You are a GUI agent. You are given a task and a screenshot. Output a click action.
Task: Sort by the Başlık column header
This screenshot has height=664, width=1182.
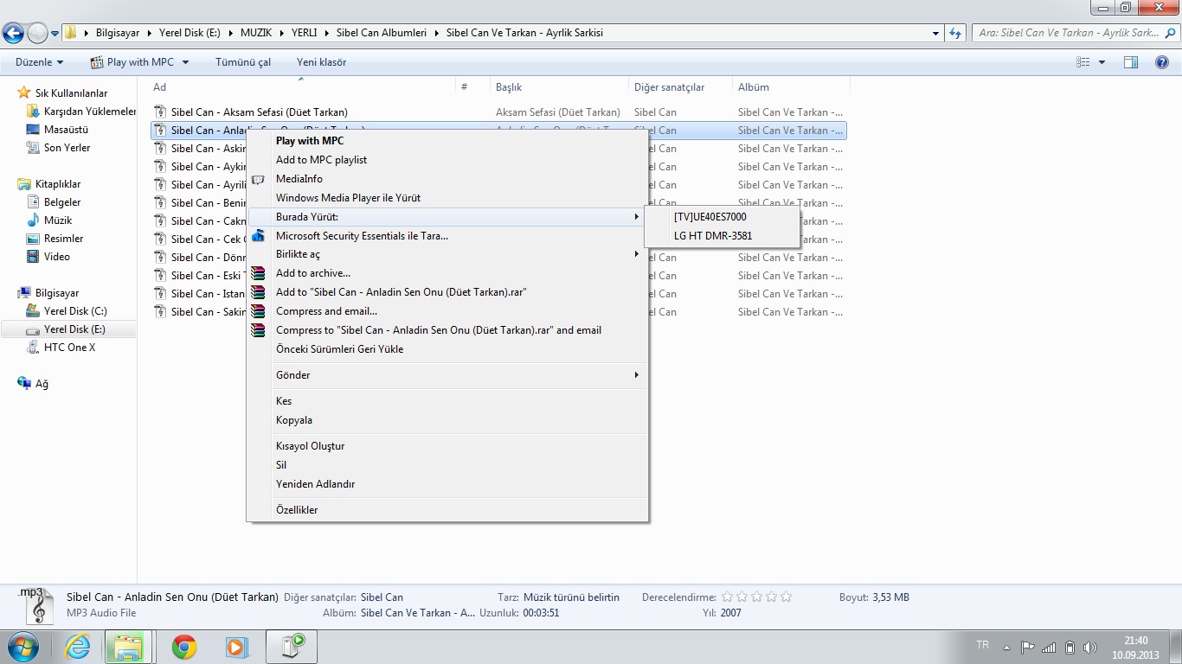[x=559, y=86]
